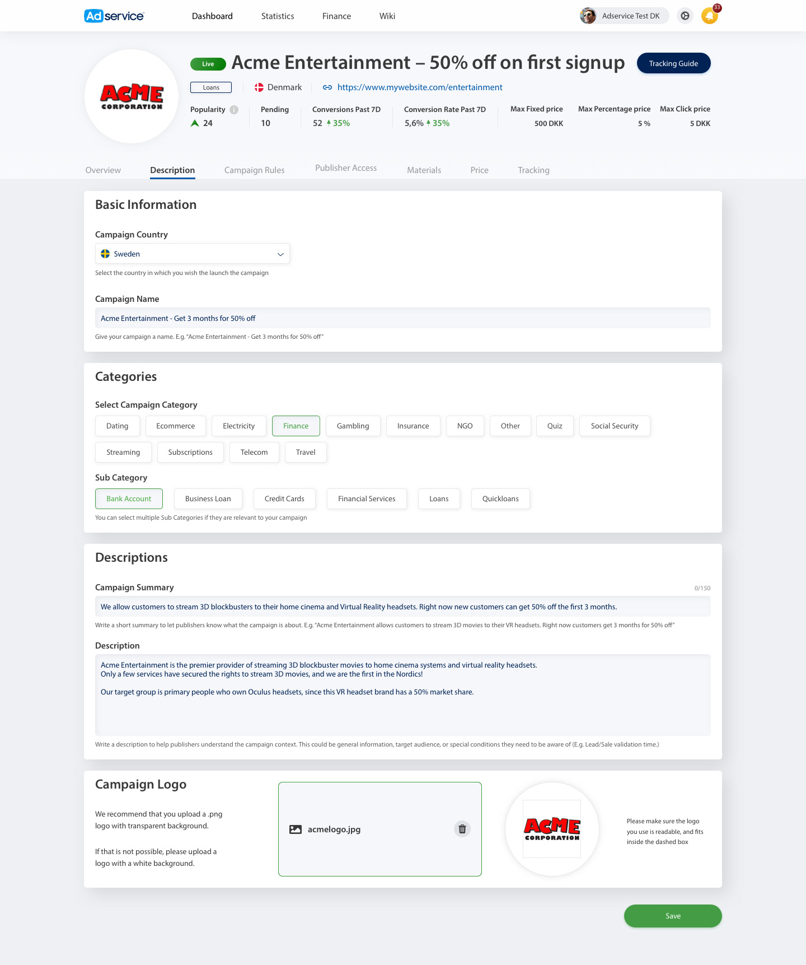Select the Loans sub category chip
This screenshot has height=965, width=806.
(439, 499)
